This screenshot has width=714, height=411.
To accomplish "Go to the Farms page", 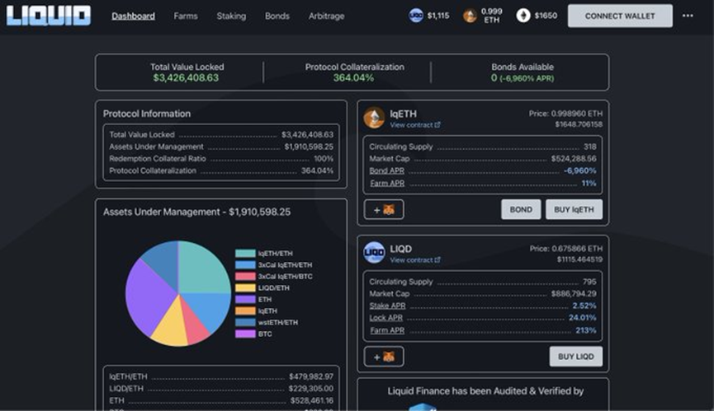I will (186, 16).
